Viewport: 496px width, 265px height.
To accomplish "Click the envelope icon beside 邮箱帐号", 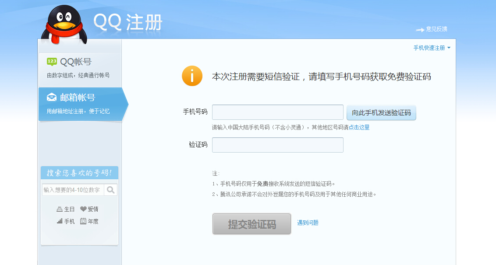I will [x=52, y=97].
